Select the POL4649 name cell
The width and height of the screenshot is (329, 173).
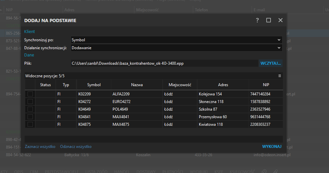tap(137, 109)
